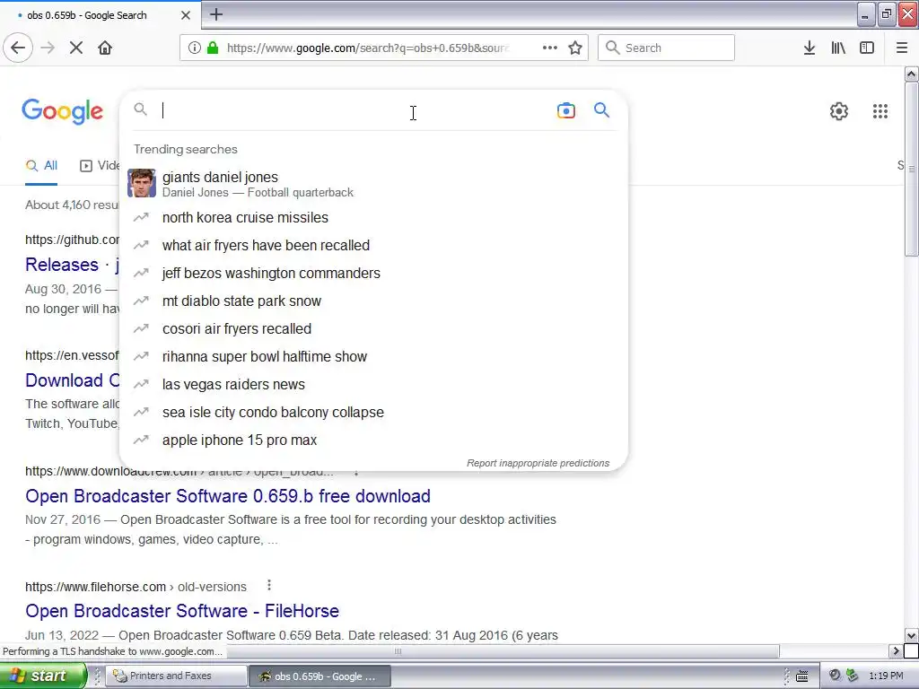The width and height of the screenshot is (919, 689).
Task: Open a new tab with plus button
Action: [216, 14]
